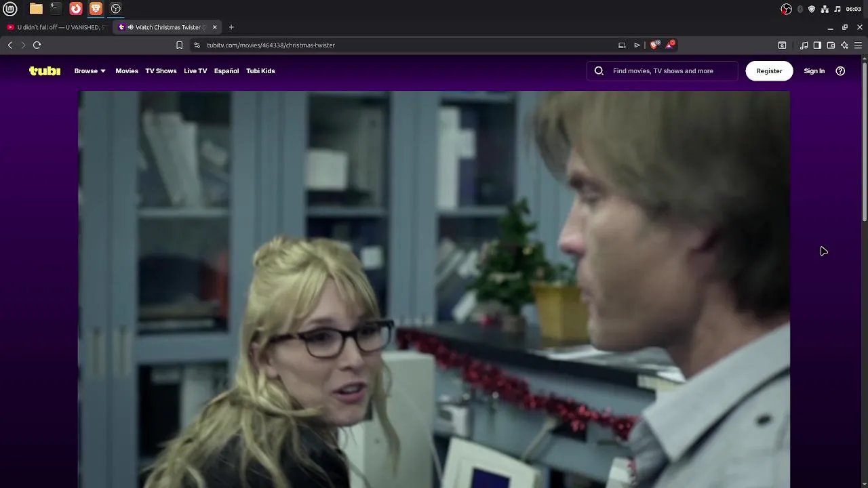Viewport: 868px width, 488px height.
Task: Switch to Español content
Action: [226, 70]
